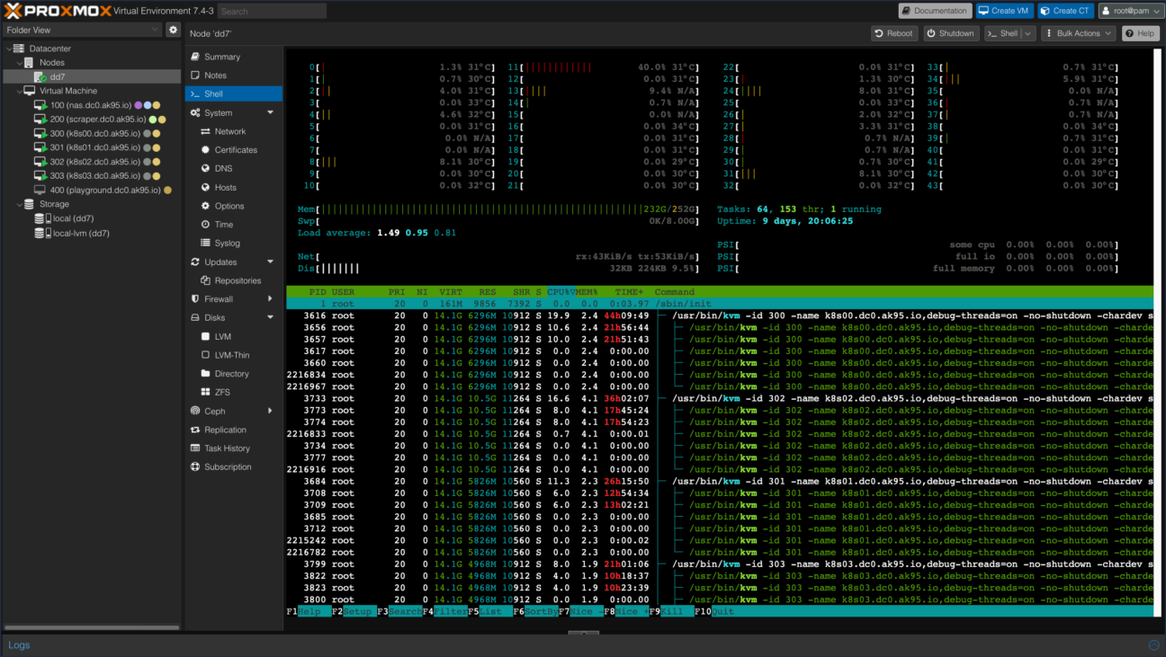Open the Notes section
Viewport: 1166px width, 657px height.
click(x=233, y=75)
